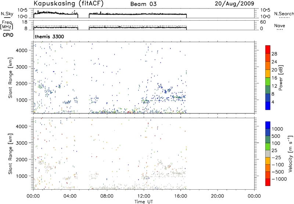
Task: Click the left '10^5' noise axis value
Action: tap(22, 10)
